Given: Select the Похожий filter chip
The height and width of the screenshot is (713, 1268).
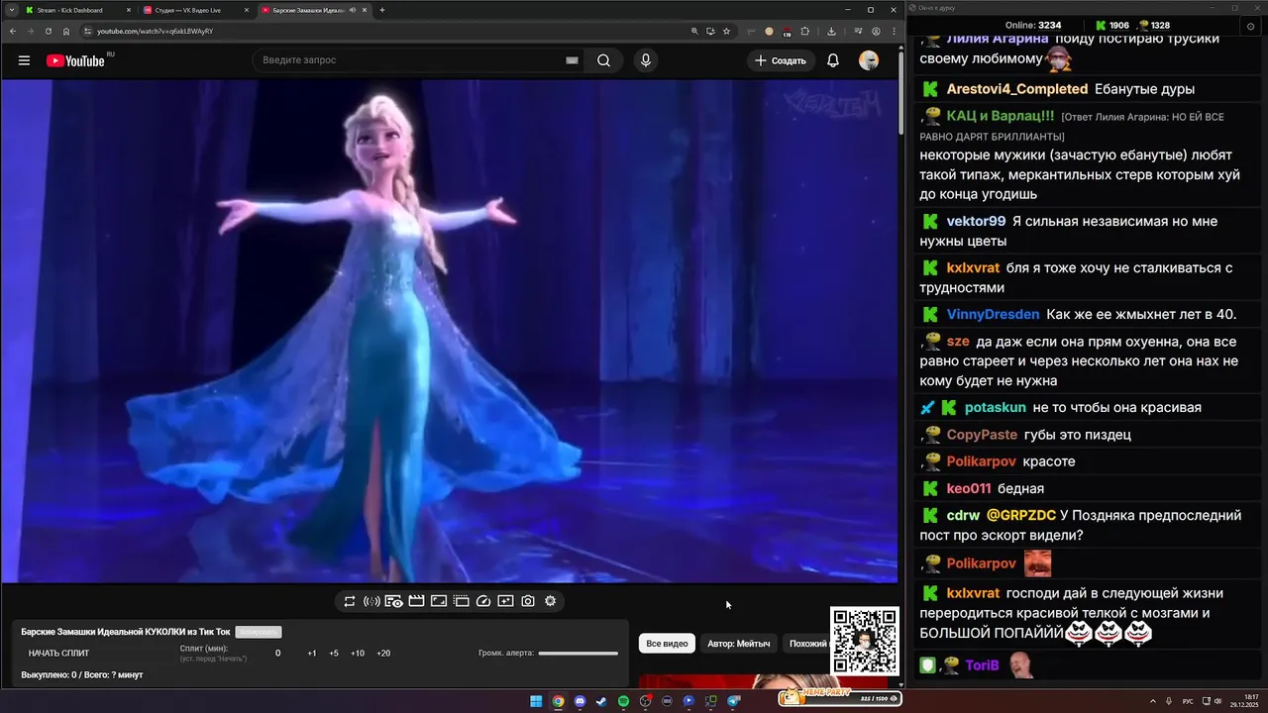Looking at the screenshot, I should pyautogui.click(x=807, y=644).
